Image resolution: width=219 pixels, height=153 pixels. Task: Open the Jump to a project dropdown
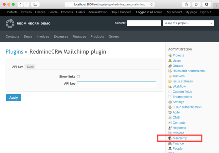pos(188,23)
